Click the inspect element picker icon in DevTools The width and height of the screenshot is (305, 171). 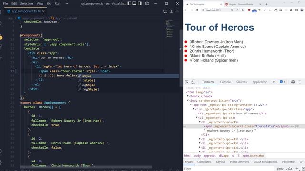click(x=187, y=82)
